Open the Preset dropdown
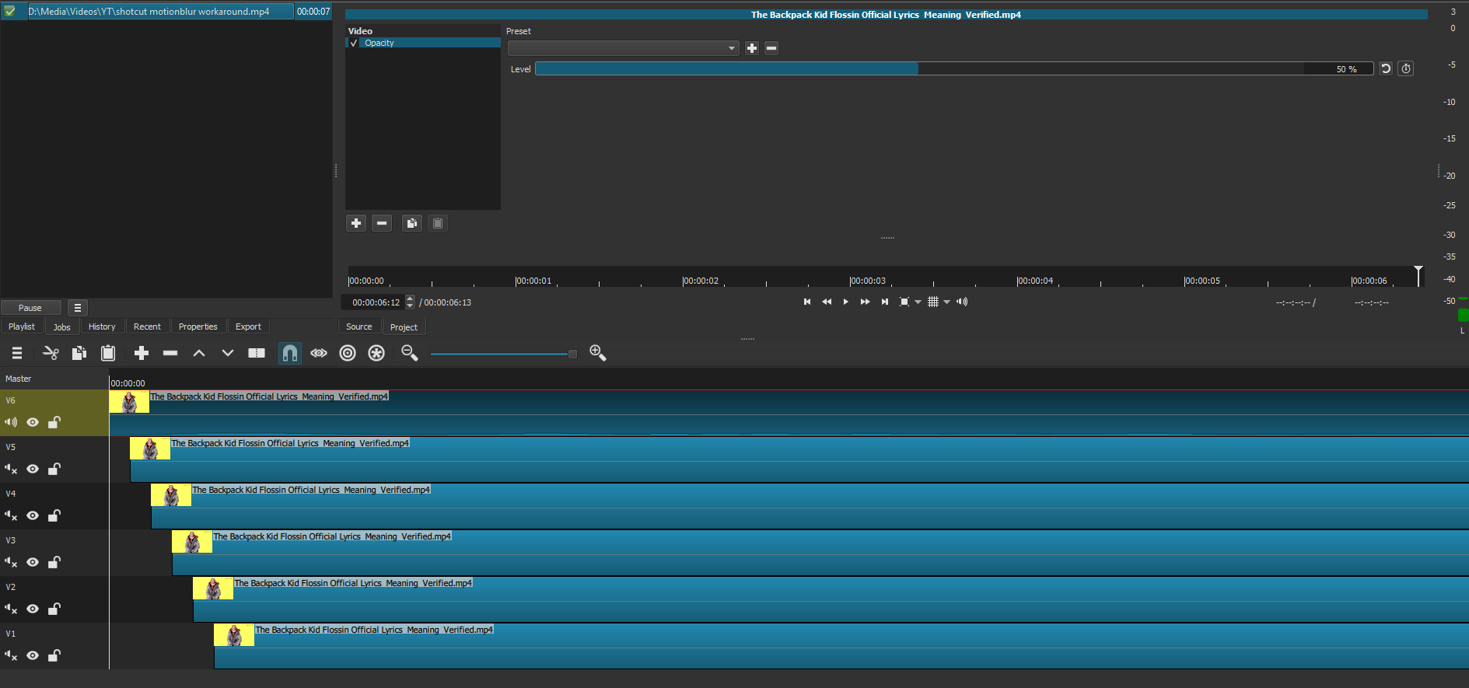Screen dimensions: 1469x688 (623, 48)
